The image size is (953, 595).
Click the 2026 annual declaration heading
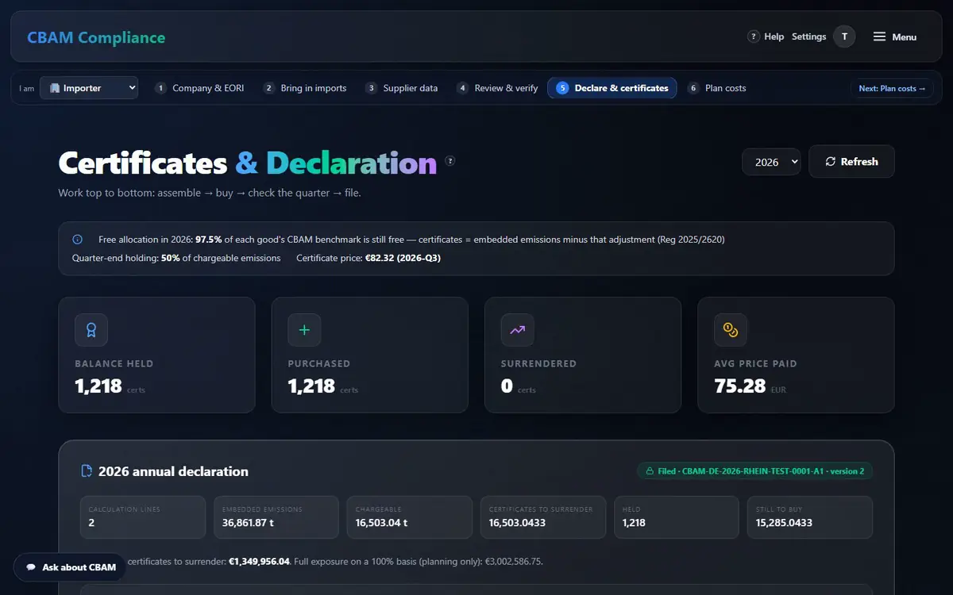click(x=173, y=471)
